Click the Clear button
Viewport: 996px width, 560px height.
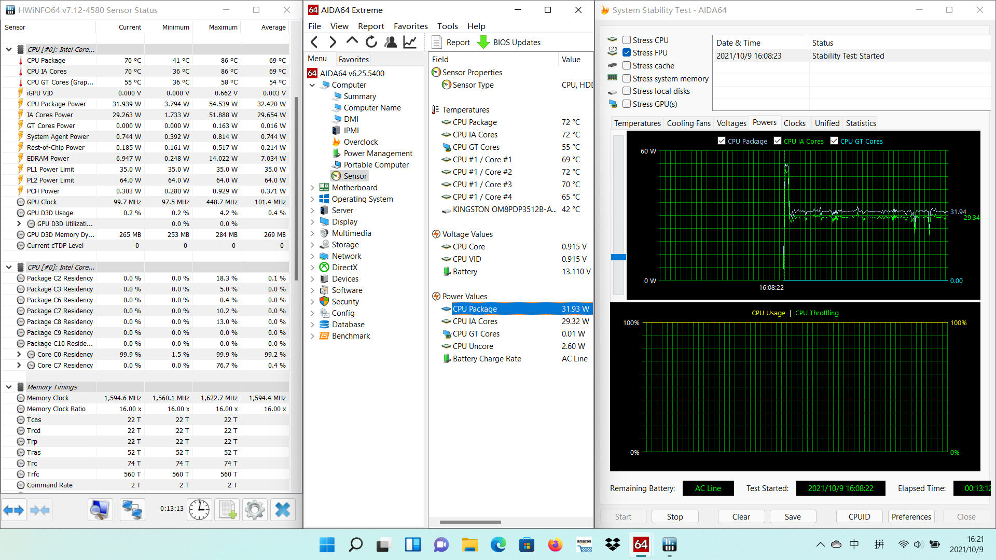(741, 517)
